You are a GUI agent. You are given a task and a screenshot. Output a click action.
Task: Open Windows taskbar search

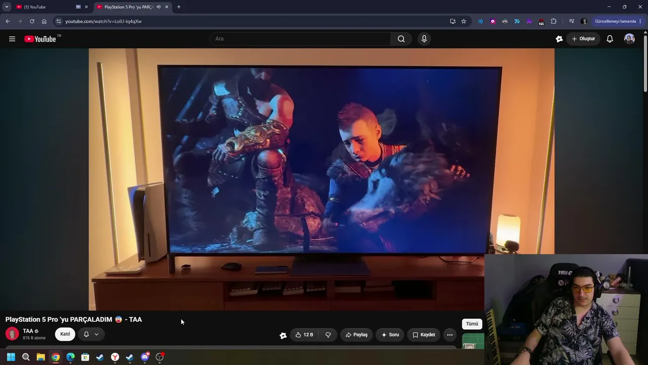tap(26, 357)
